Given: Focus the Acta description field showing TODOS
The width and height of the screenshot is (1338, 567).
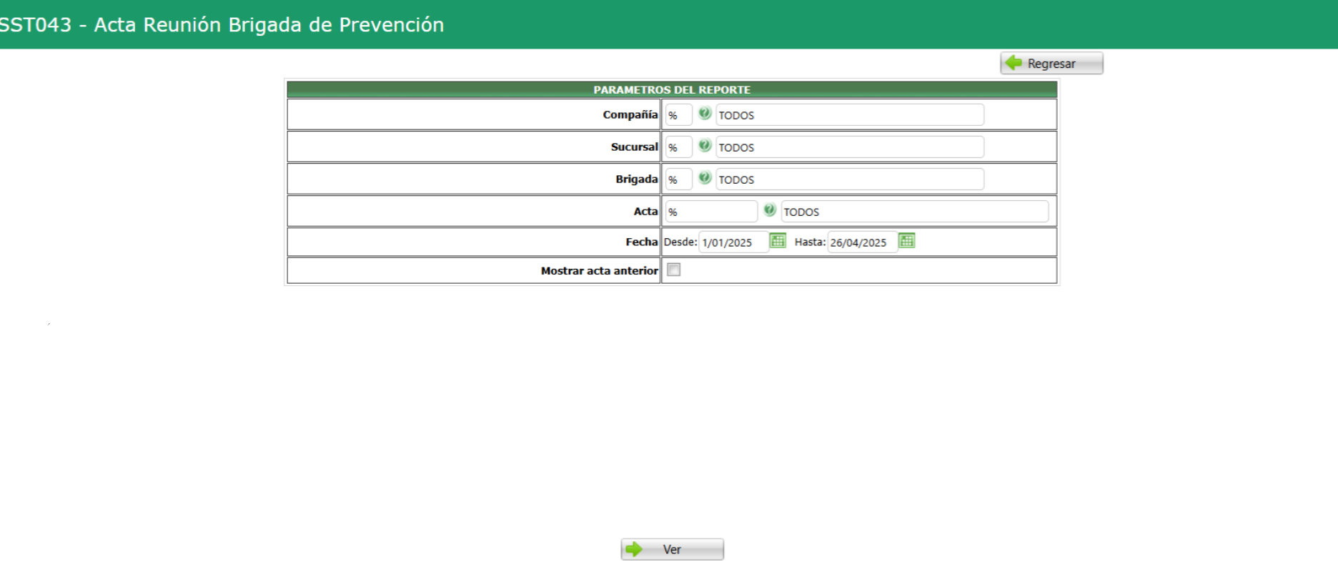Looking at the screenshot, I should (x=915, y=212).
